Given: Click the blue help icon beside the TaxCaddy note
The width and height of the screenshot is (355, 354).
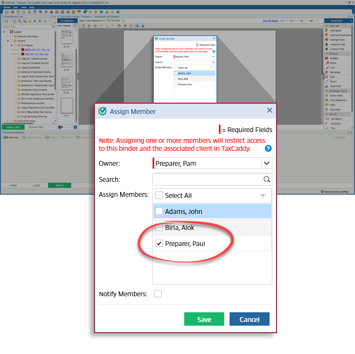Looking at the screenshot, I should coord(268,149).
